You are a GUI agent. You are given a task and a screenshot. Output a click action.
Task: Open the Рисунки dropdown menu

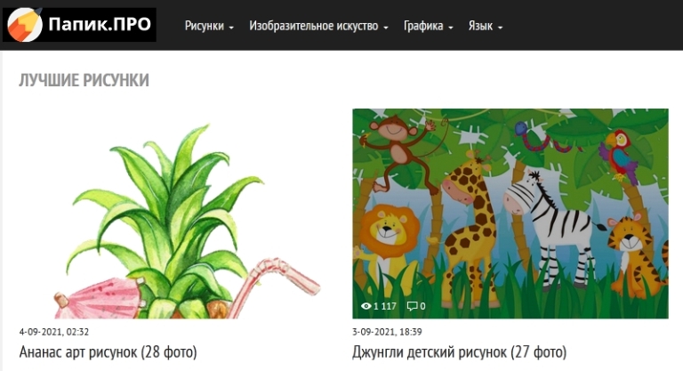click(209, 26)
